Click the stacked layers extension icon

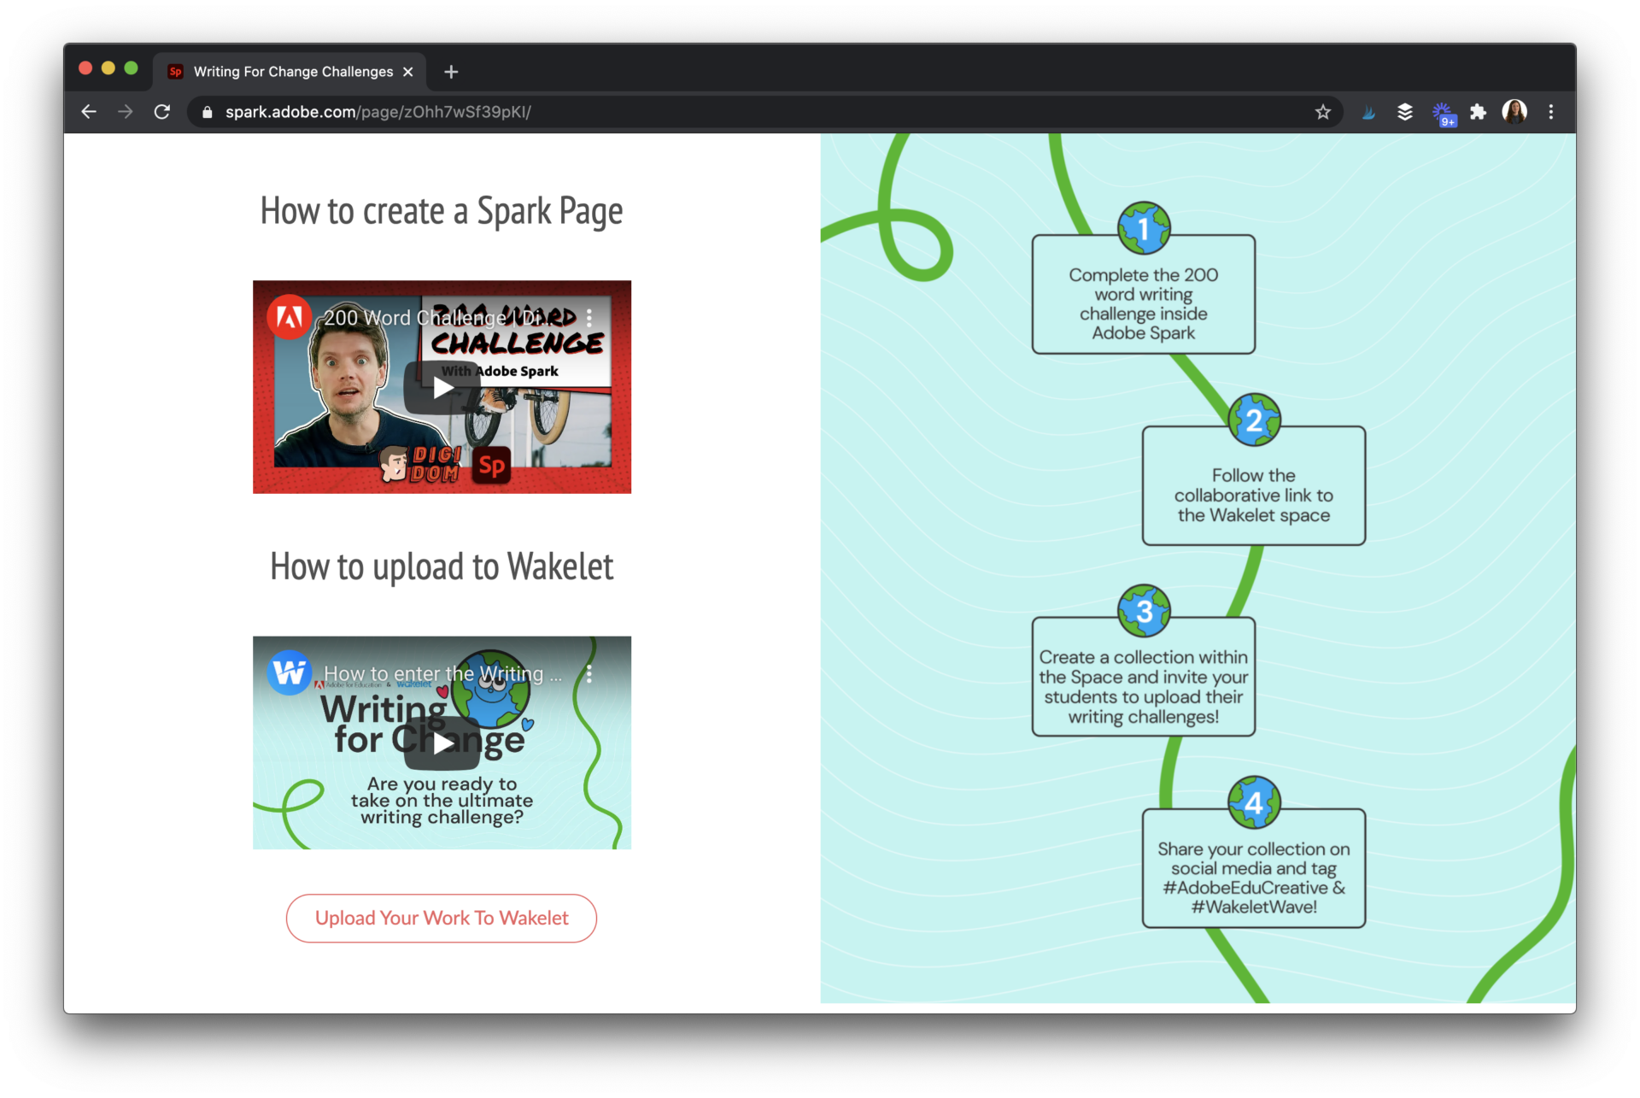(x=1405, y=112)
